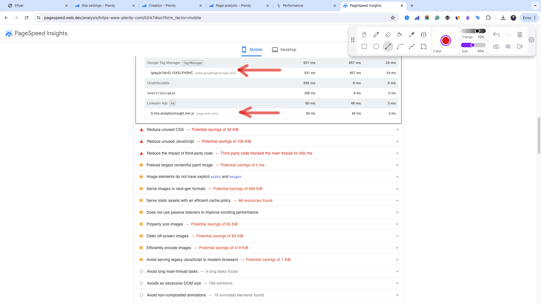Take a screenshot with camera icon
The height and width of the screenshot is (304, 541).
click(x=496, y=46)
